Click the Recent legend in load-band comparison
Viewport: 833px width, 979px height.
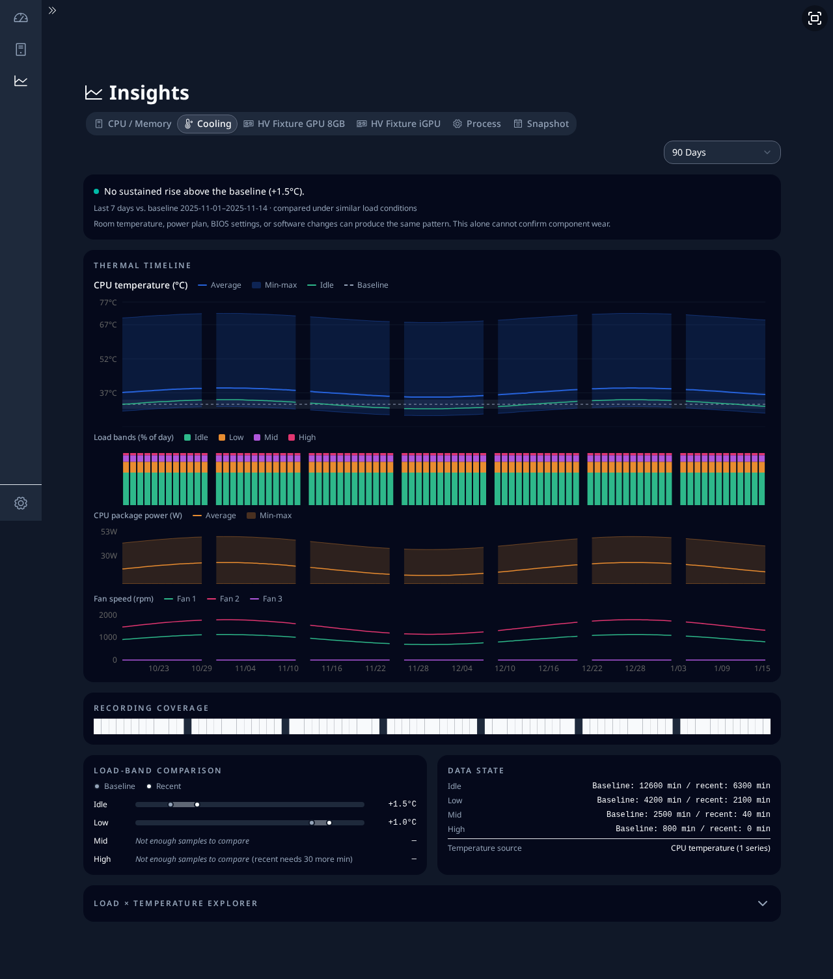pyautogui.click(x=164, y=786)
